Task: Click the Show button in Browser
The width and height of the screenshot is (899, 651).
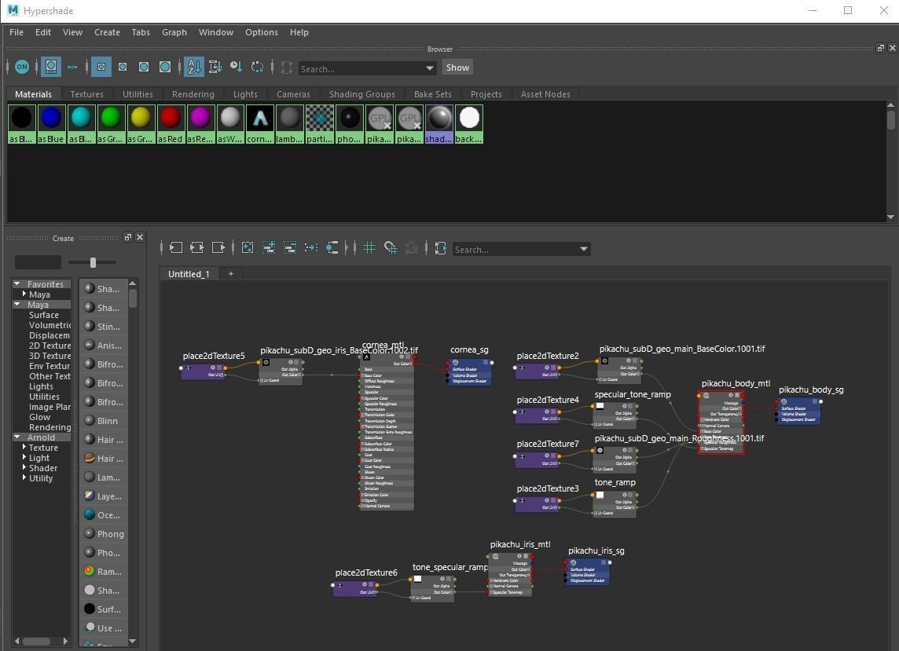Action: pos(457,68)
